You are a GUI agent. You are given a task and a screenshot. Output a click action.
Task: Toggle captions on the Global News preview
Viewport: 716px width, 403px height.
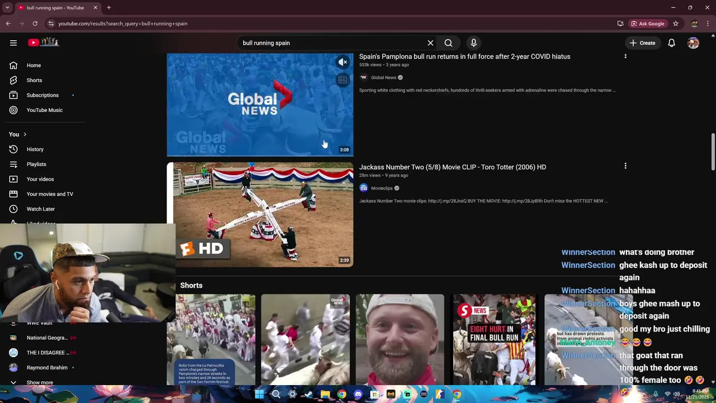343,80
